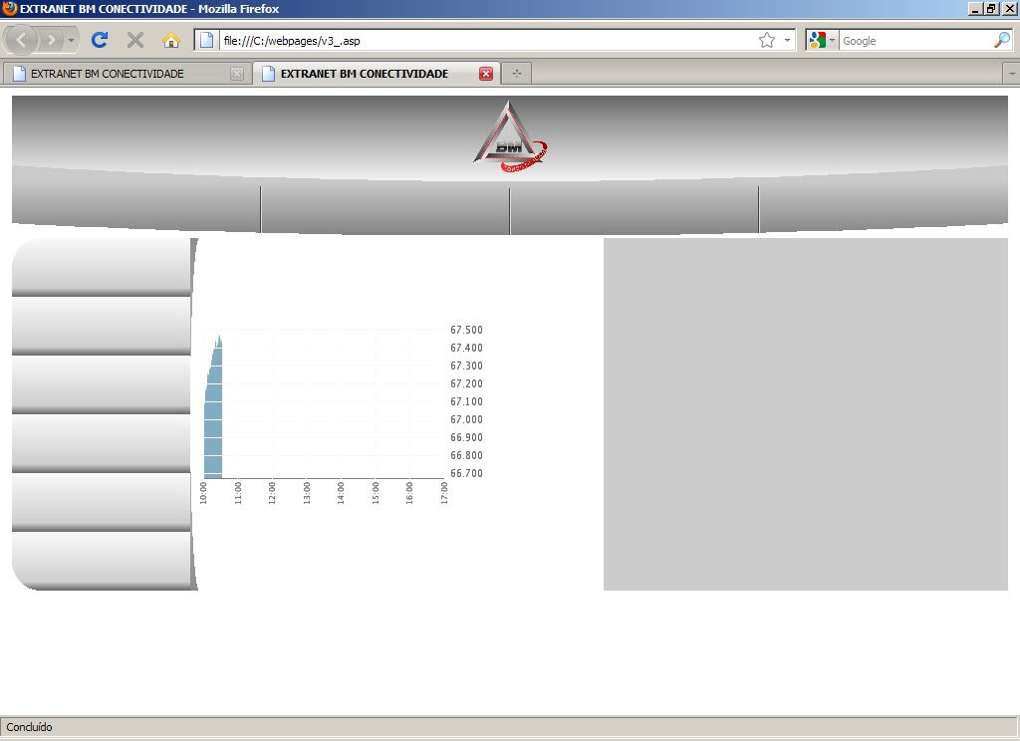This screenshot has width=1020, height=741.
Task: Reload the current page
Action: tap(100, 40)
